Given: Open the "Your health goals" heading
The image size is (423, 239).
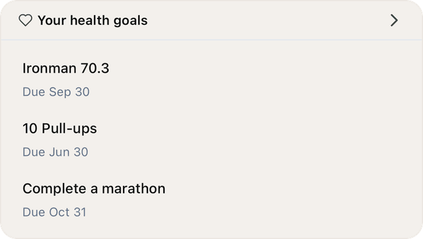Looking at the screenshot, I should pos(93,20).
